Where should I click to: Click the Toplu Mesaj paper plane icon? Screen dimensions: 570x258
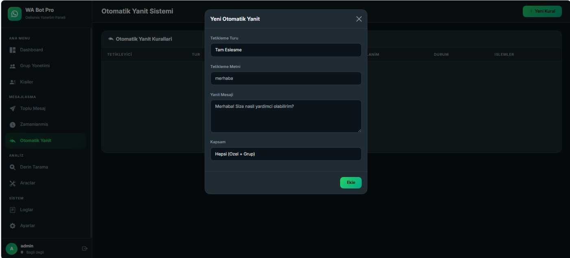(x=13, y=109)
